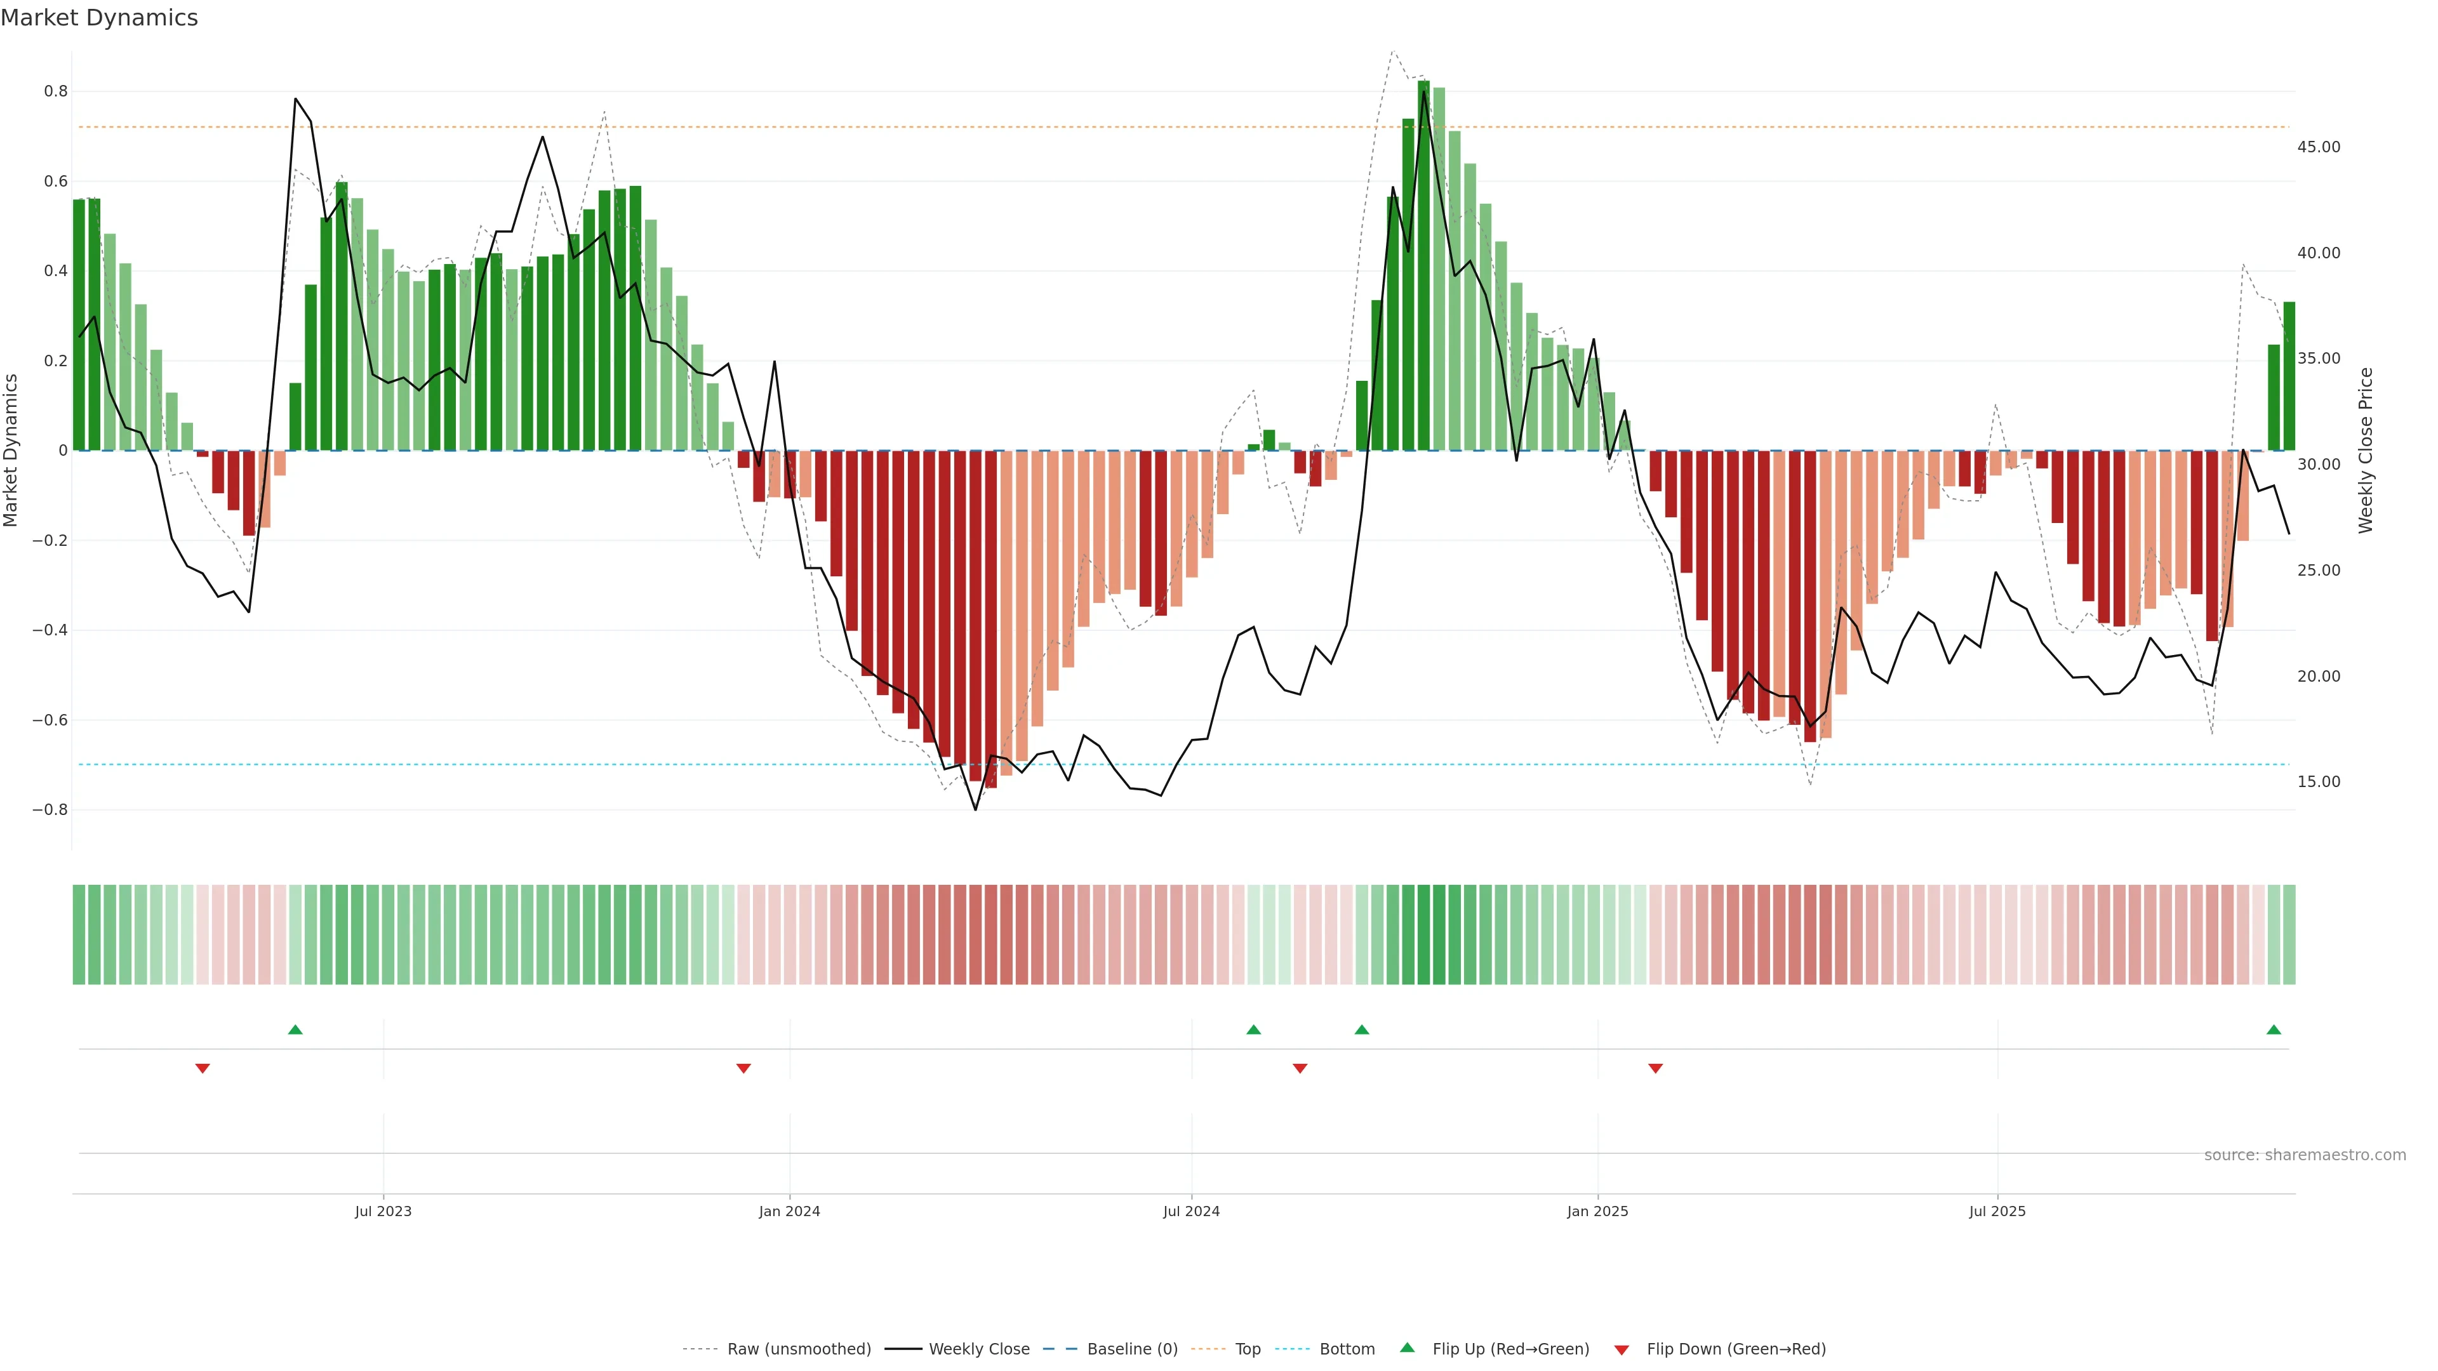Click Flip Down red triangle legend icon
This screenshot has width=2438, height=1371.
(x=1622, y=1349)
